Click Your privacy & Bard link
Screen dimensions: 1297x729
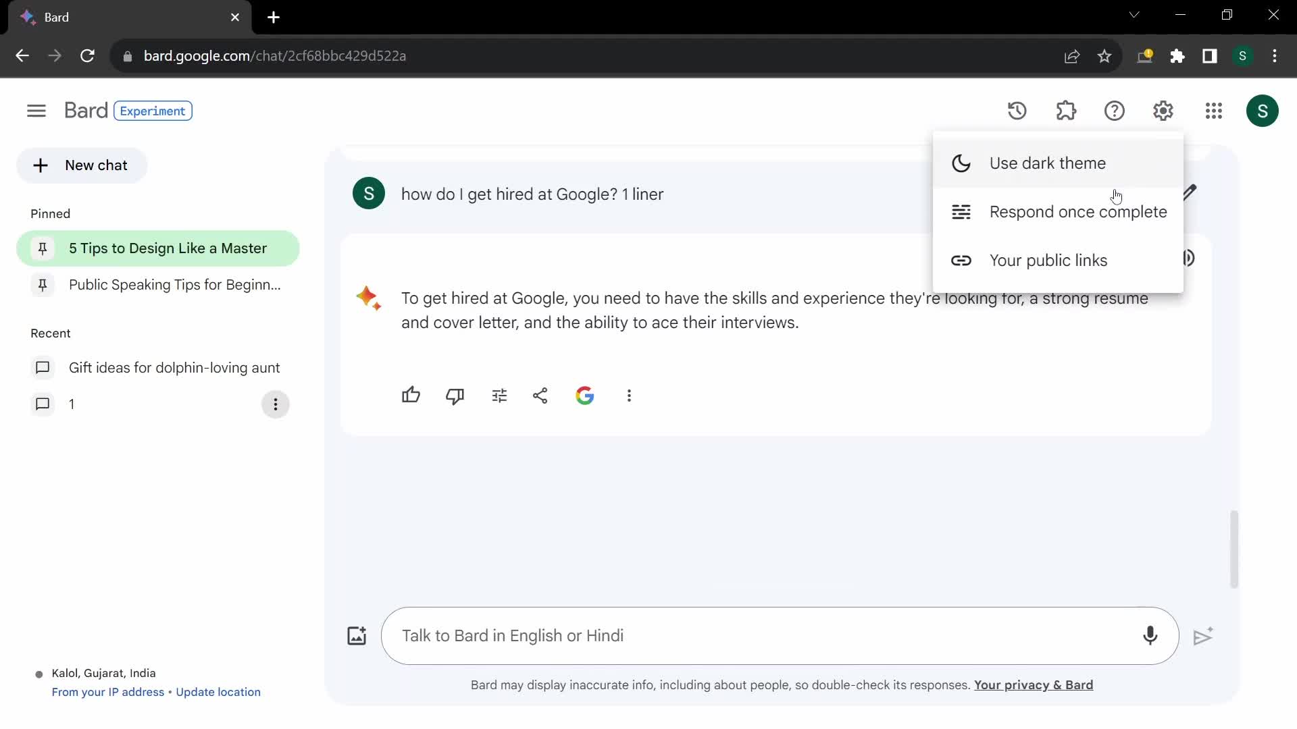pos(1034,684)
